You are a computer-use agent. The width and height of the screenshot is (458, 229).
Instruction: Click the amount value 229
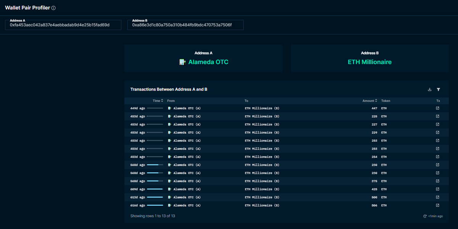click(374, 132)
